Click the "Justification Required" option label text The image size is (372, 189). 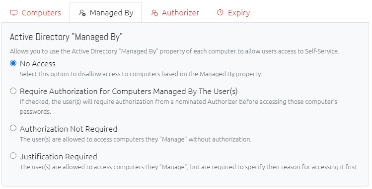(x=59, y=156)
